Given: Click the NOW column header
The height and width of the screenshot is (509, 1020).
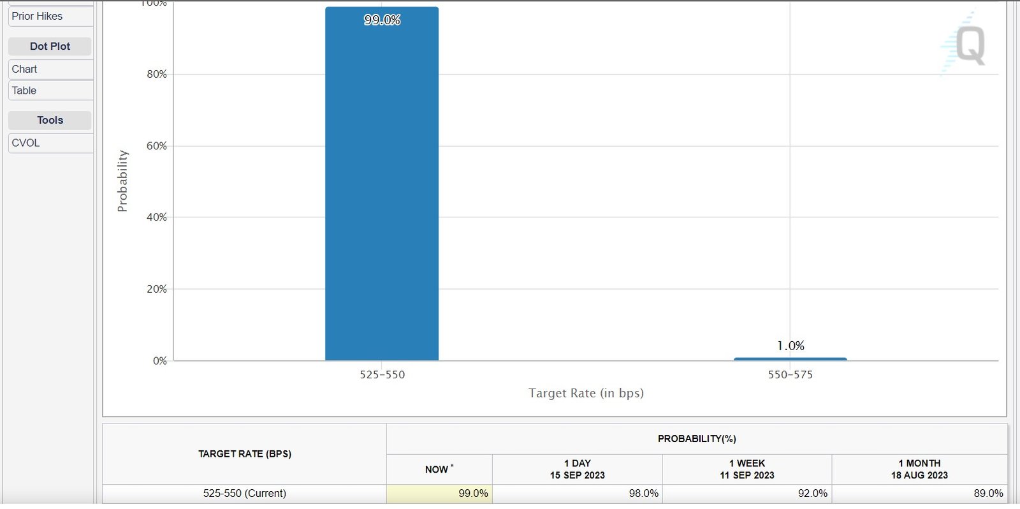Looking at the screenshot, I should click(439, 469).
